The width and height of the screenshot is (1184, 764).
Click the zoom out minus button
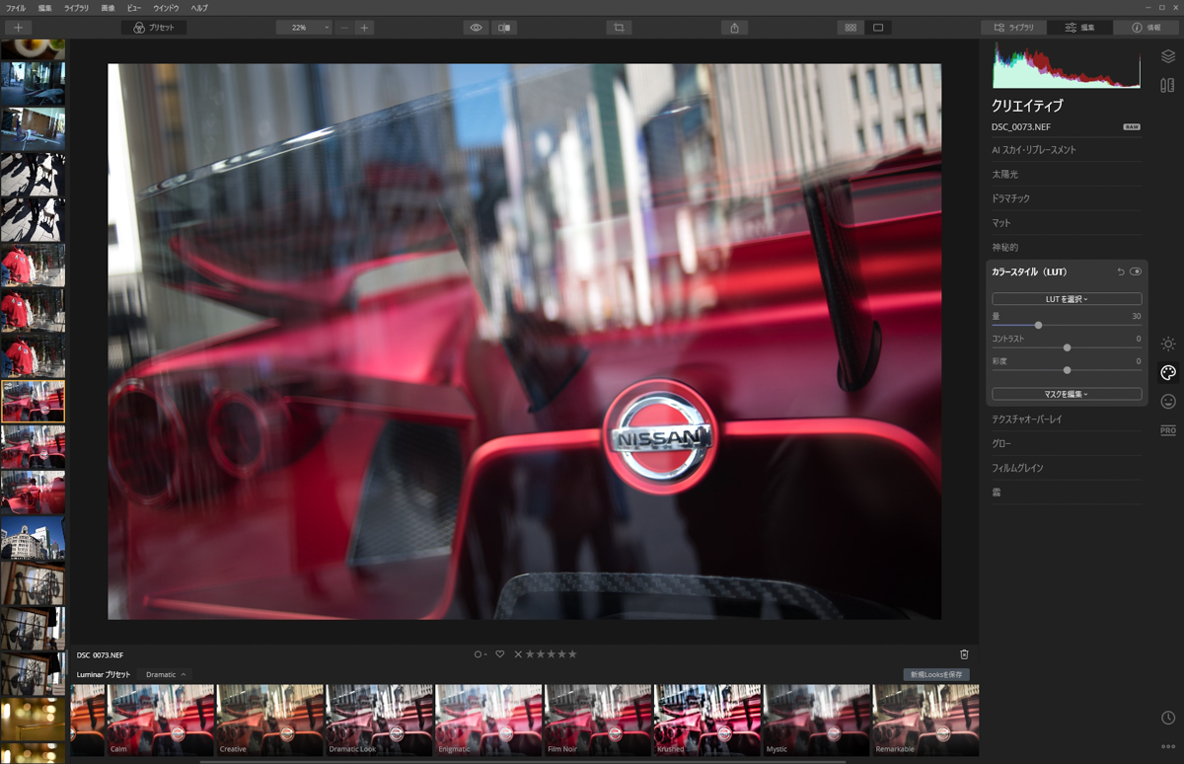click(343, 28)
